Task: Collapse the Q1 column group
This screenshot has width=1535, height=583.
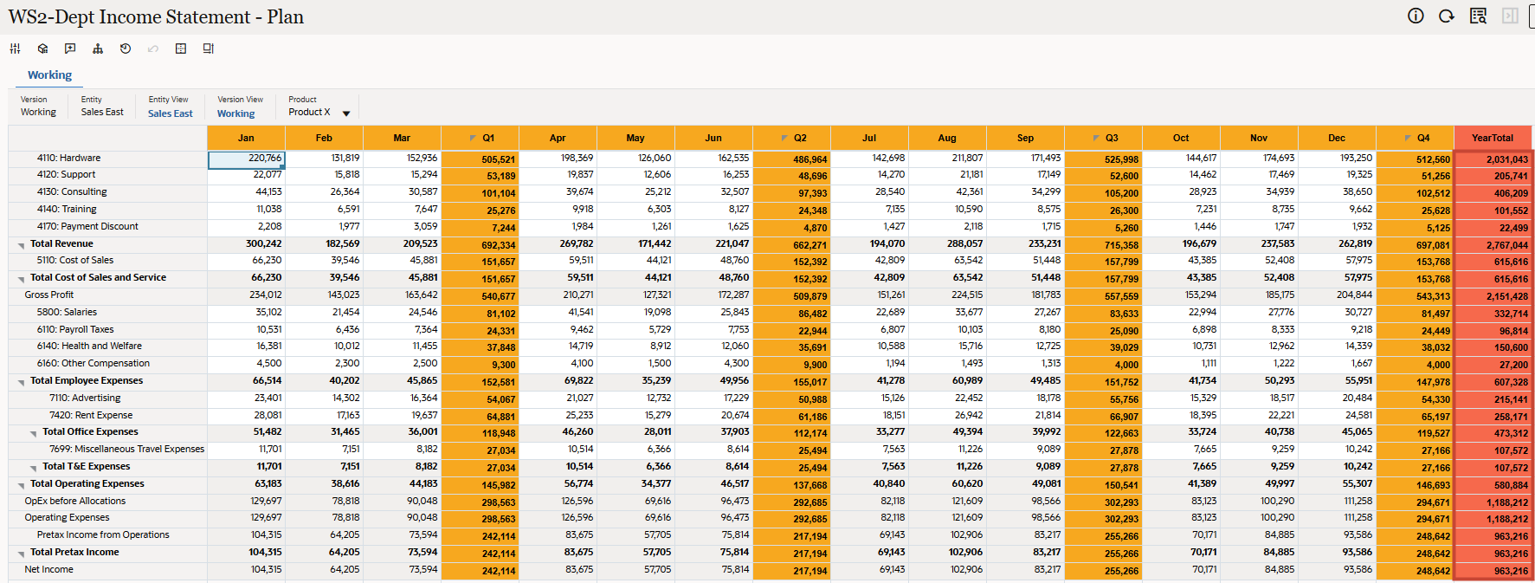Action: click(473, 139)
